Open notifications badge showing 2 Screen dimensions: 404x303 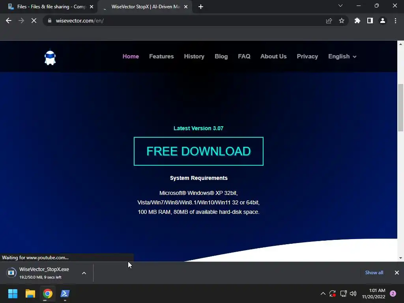pos(393,294)
